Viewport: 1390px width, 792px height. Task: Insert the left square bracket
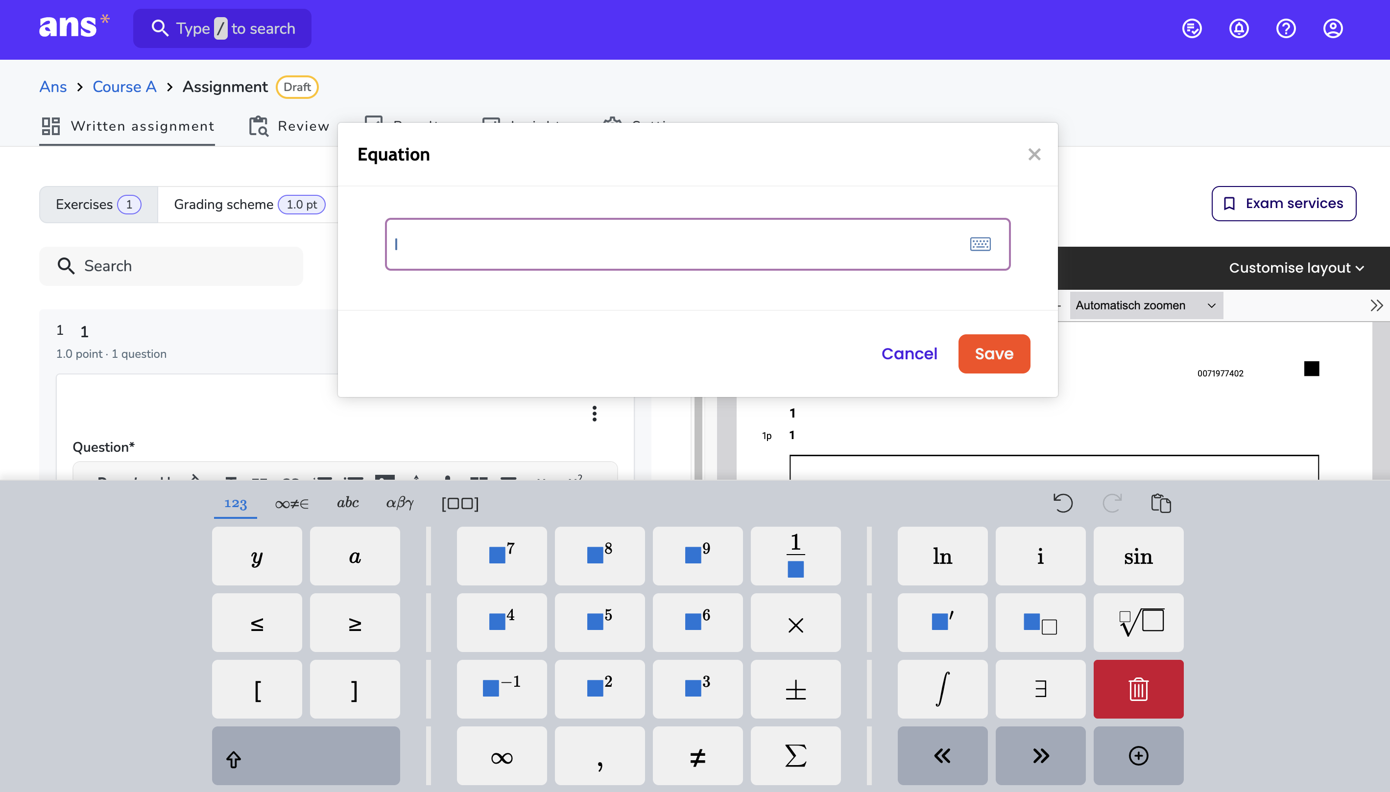(257, 689)
